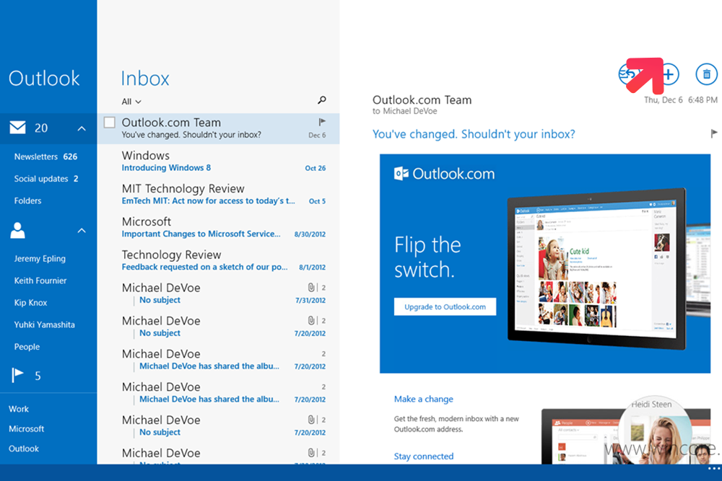Collapse the people list chevron
Viewport: 722px width, 481px height.
click(82, 230)
